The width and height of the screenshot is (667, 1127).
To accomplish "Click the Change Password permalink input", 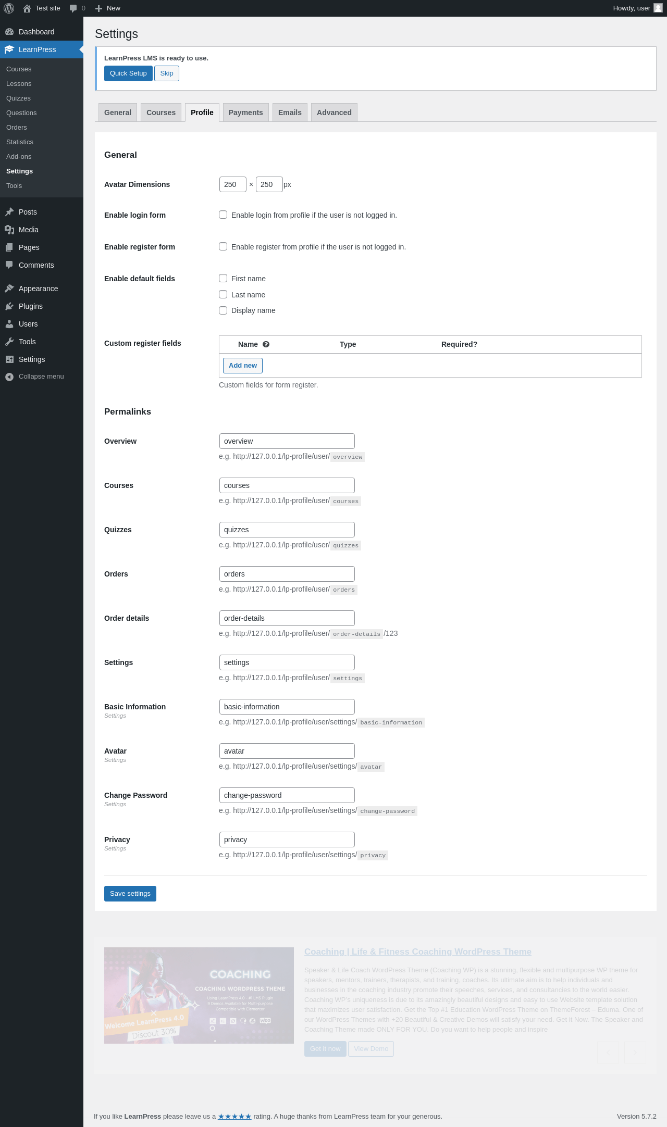I will click(287, 795).
